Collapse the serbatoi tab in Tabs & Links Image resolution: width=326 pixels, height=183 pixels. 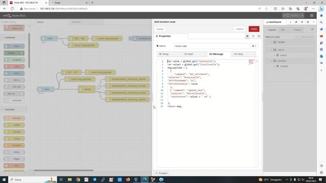pos(271,61)
